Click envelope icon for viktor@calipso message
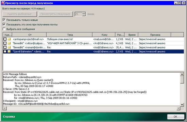 [9, 43]
